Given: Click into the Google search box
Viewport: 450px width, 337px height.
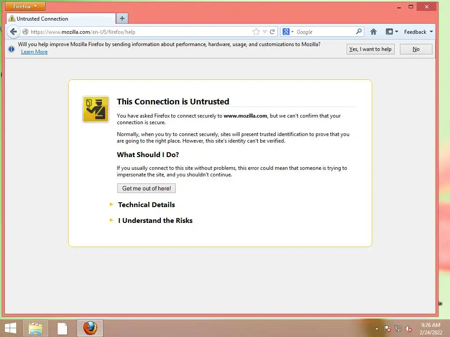Looking at the screenshot, I should pyautogui.click(x=325, y=32).
